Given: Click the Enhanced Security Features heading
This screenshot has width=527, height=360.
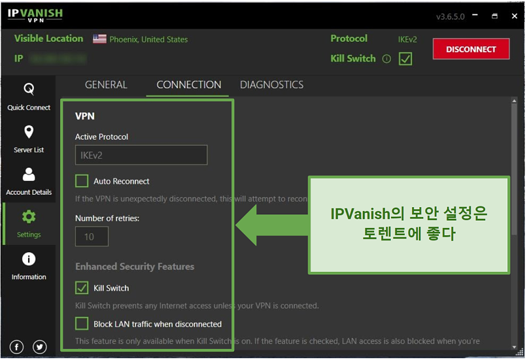Looking at the screenshot, I should pyautogui.click(x=135, y=267).
